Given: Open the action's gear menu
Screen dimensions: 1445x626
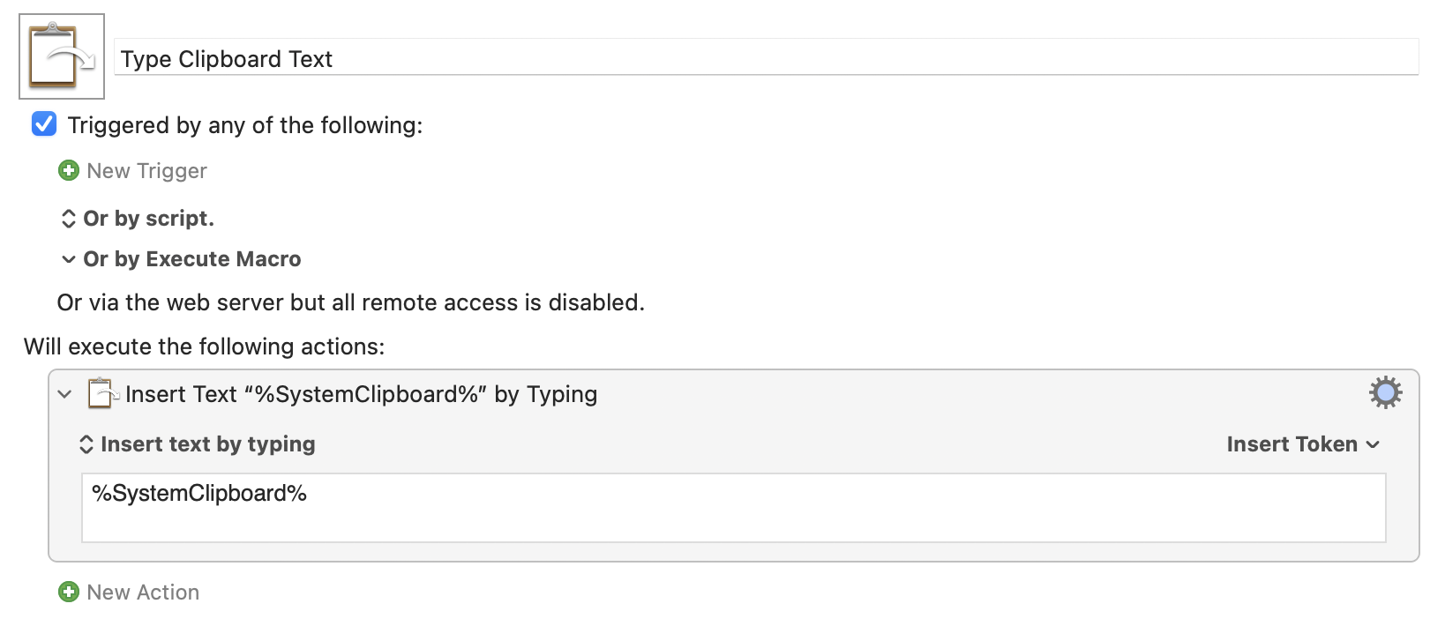Looking at the screenshot, I should (1385, 392).
